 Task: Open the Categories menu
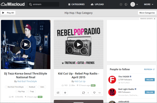[77, 4]
